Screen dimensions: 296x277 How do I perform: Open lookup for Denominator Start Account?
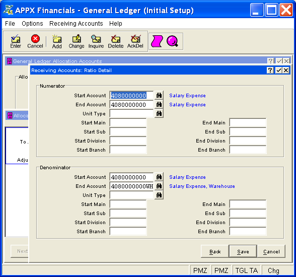click(159, 177)
